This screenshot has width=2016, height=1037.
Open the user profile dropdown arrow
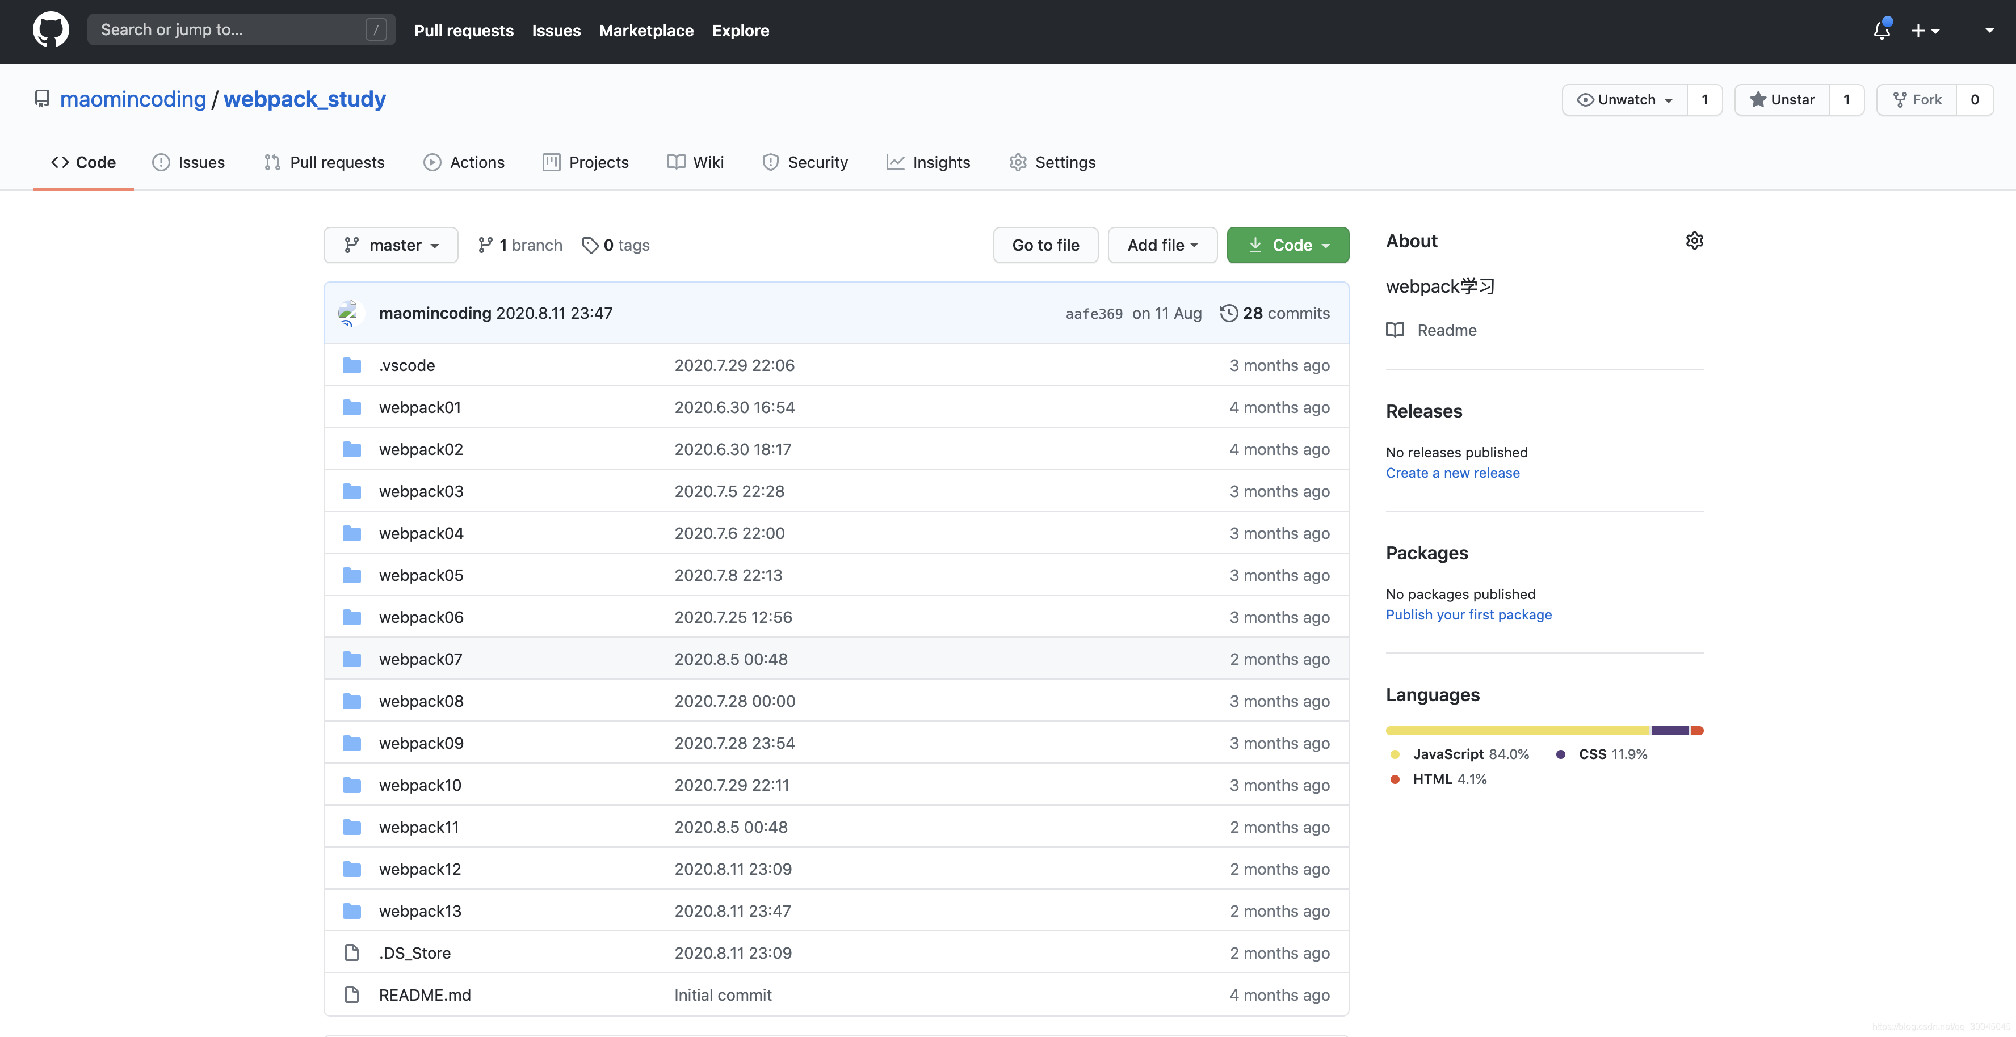1989,31
